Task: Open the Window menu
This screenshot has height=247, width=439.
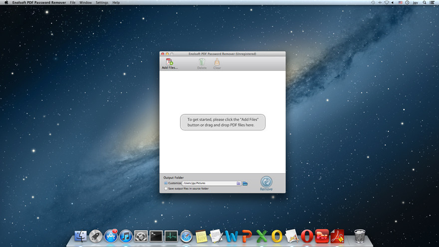Action: tap(85, 2)
